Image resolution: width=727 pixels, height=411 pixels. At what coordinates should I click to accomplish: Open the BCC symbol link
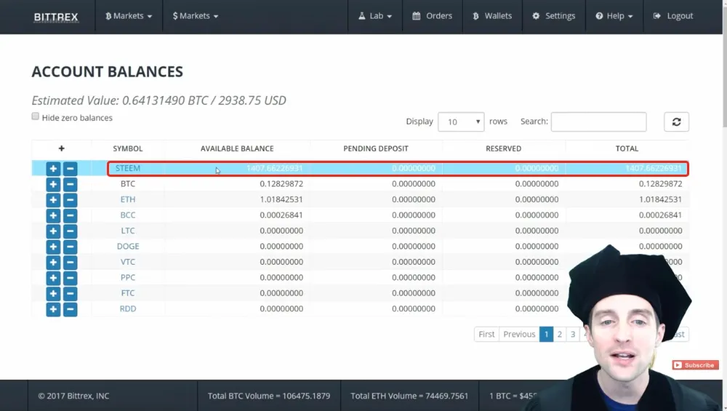[128, 215]
